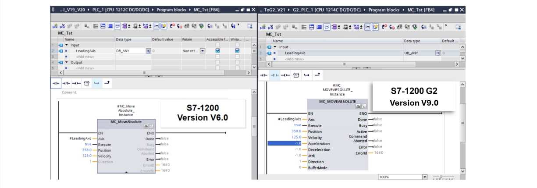This screenshot has height=188, width=537.
Task: Click the normally closed contact icon in right window
Action: (274, 75)
